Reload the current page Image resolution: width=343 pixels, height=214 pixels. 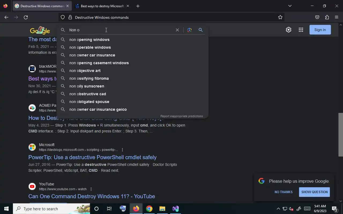(26, 17)
